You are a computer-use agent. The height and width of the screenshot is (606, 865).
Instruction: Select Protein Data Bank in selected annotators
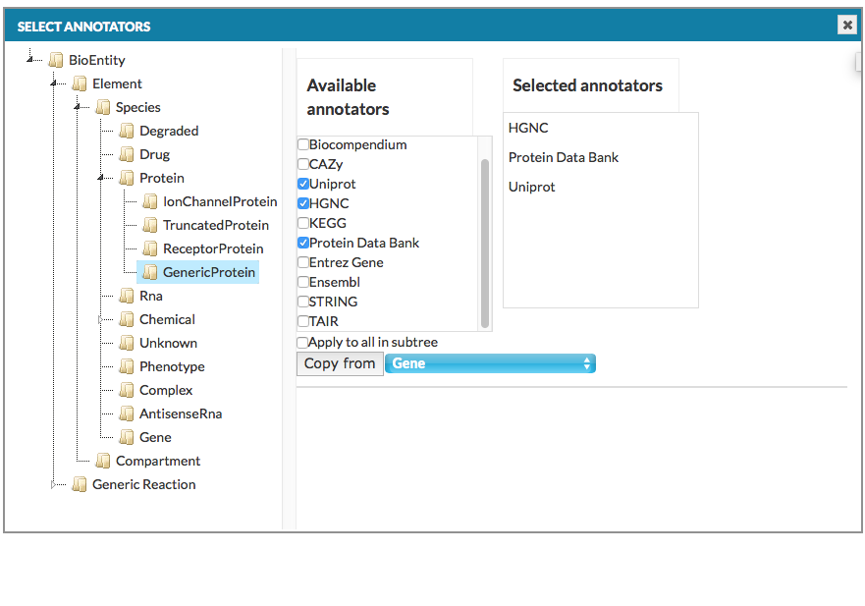click(x=564, y=157)
